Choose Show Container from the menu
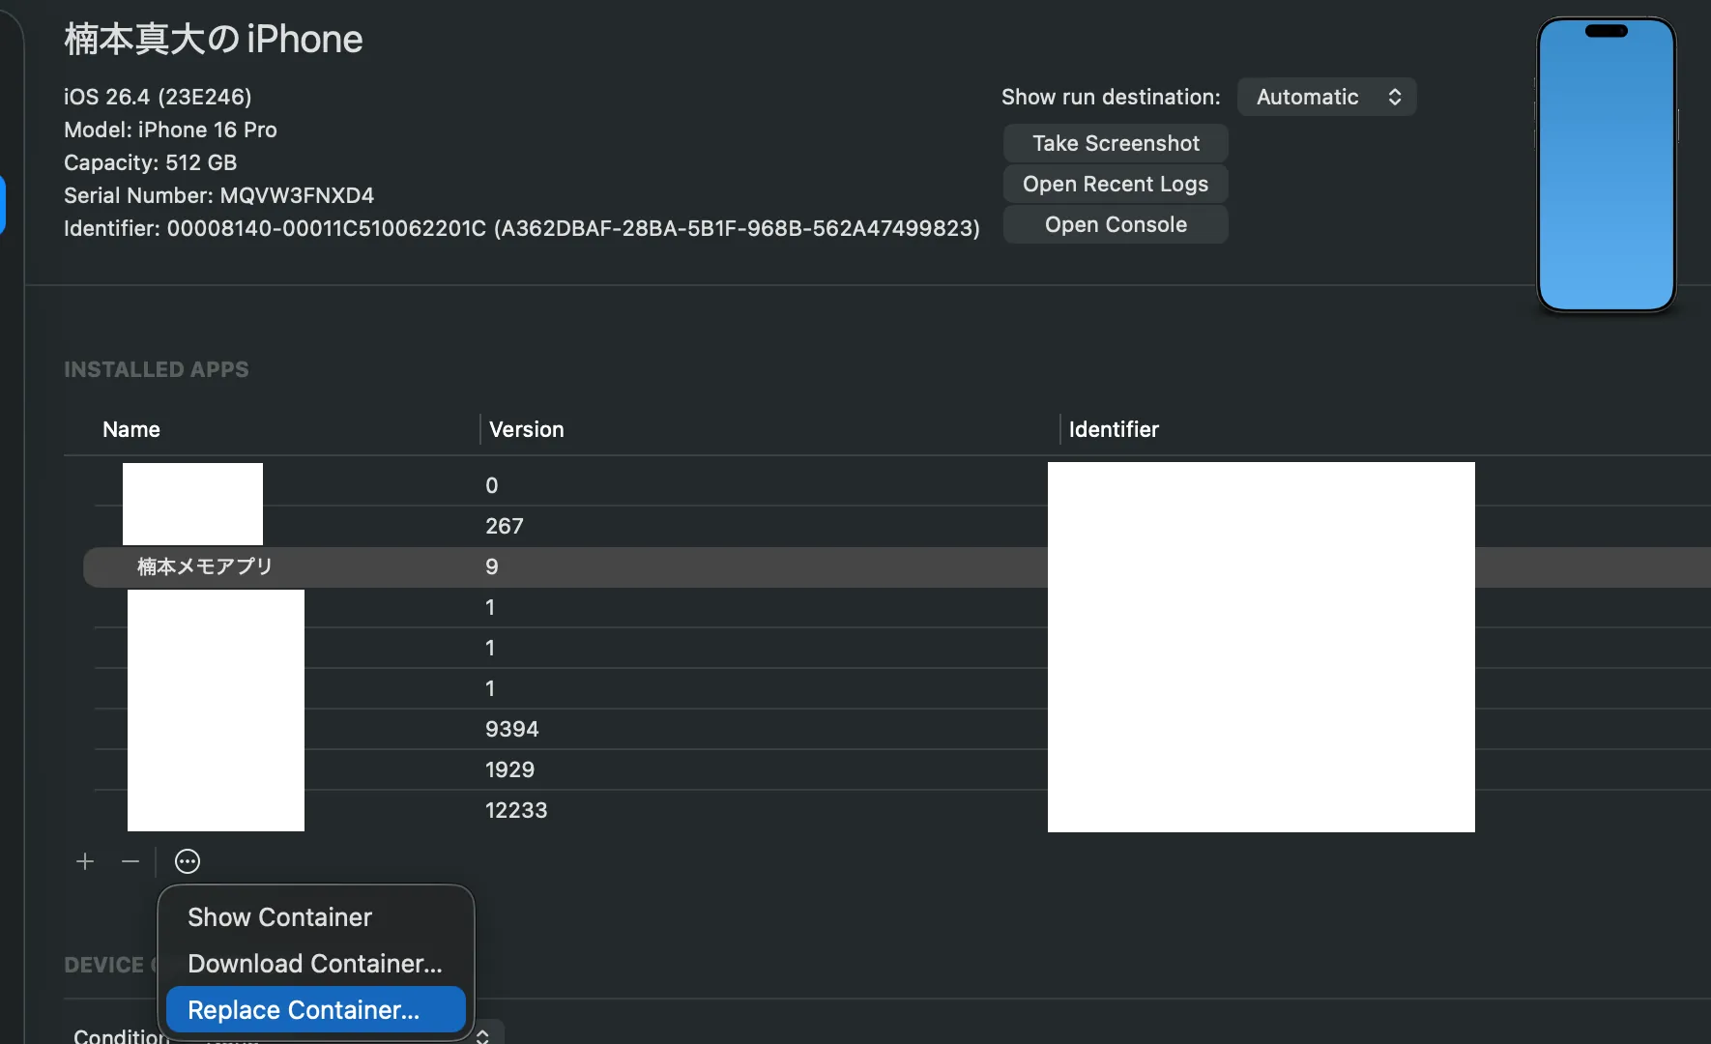Viewport: 1711px width, 1044px height. pyautogui.click(x=279, y=917)
